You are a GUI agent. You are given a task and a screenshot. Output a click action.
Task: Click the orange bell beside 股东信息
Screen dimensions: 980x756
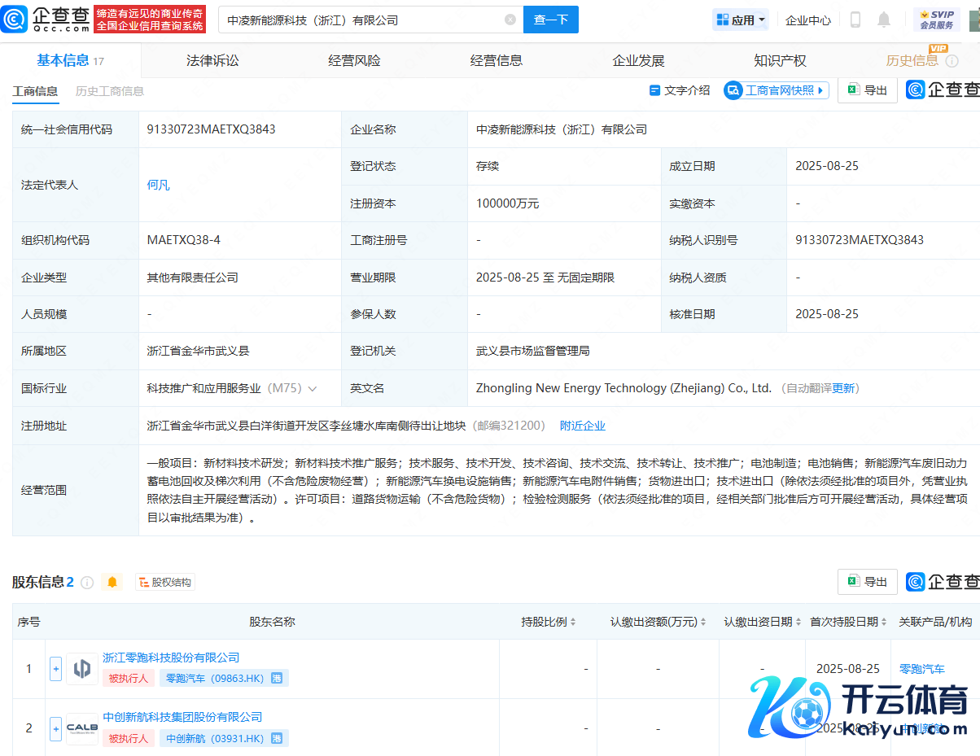point(112,582)
